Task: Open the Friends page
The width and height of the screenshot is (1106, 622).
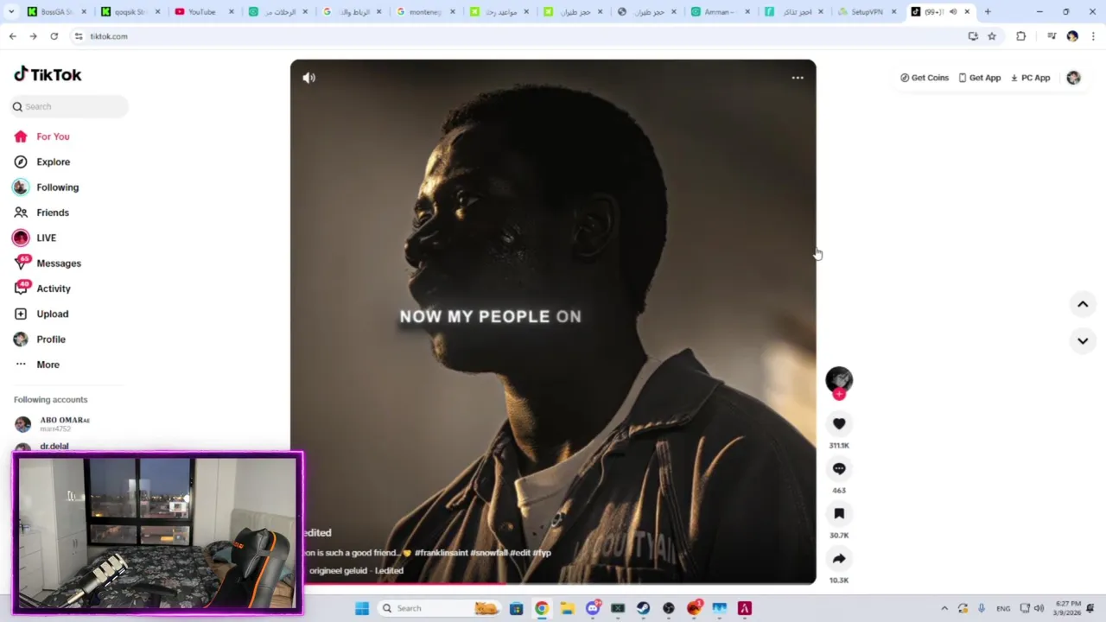Action: click(41, 213)
